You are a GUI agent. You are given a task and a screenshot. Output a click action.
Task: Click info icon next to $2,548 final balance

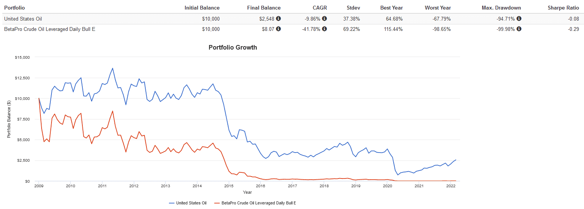pyautogui.click(x=278, y=18)
